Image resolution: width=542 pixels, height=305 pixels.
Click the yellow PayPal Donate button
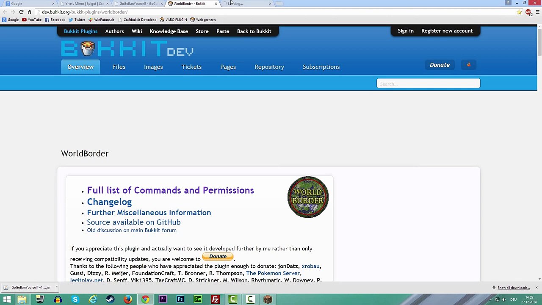point(218,257)
